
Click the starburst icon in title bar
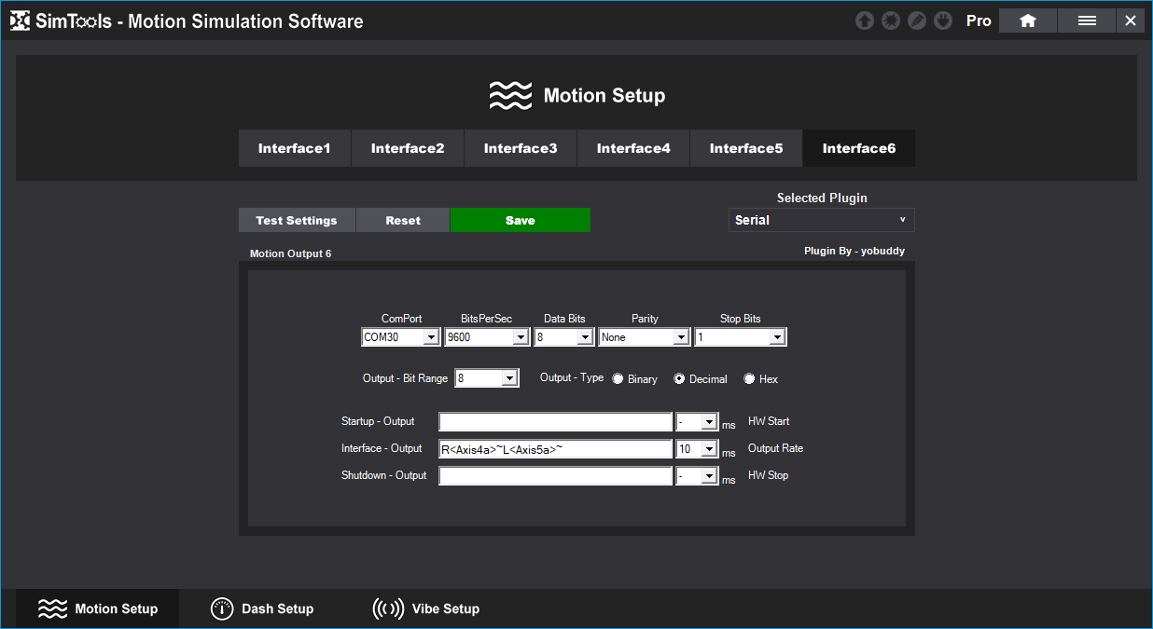click(891, 21)
